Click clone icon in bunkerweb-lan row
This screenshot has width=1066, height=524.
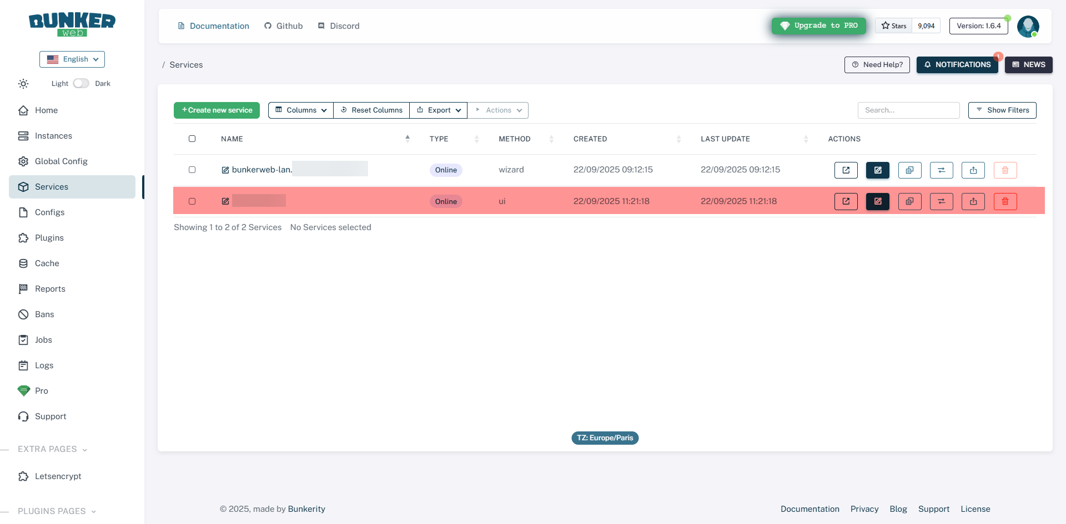909,170
